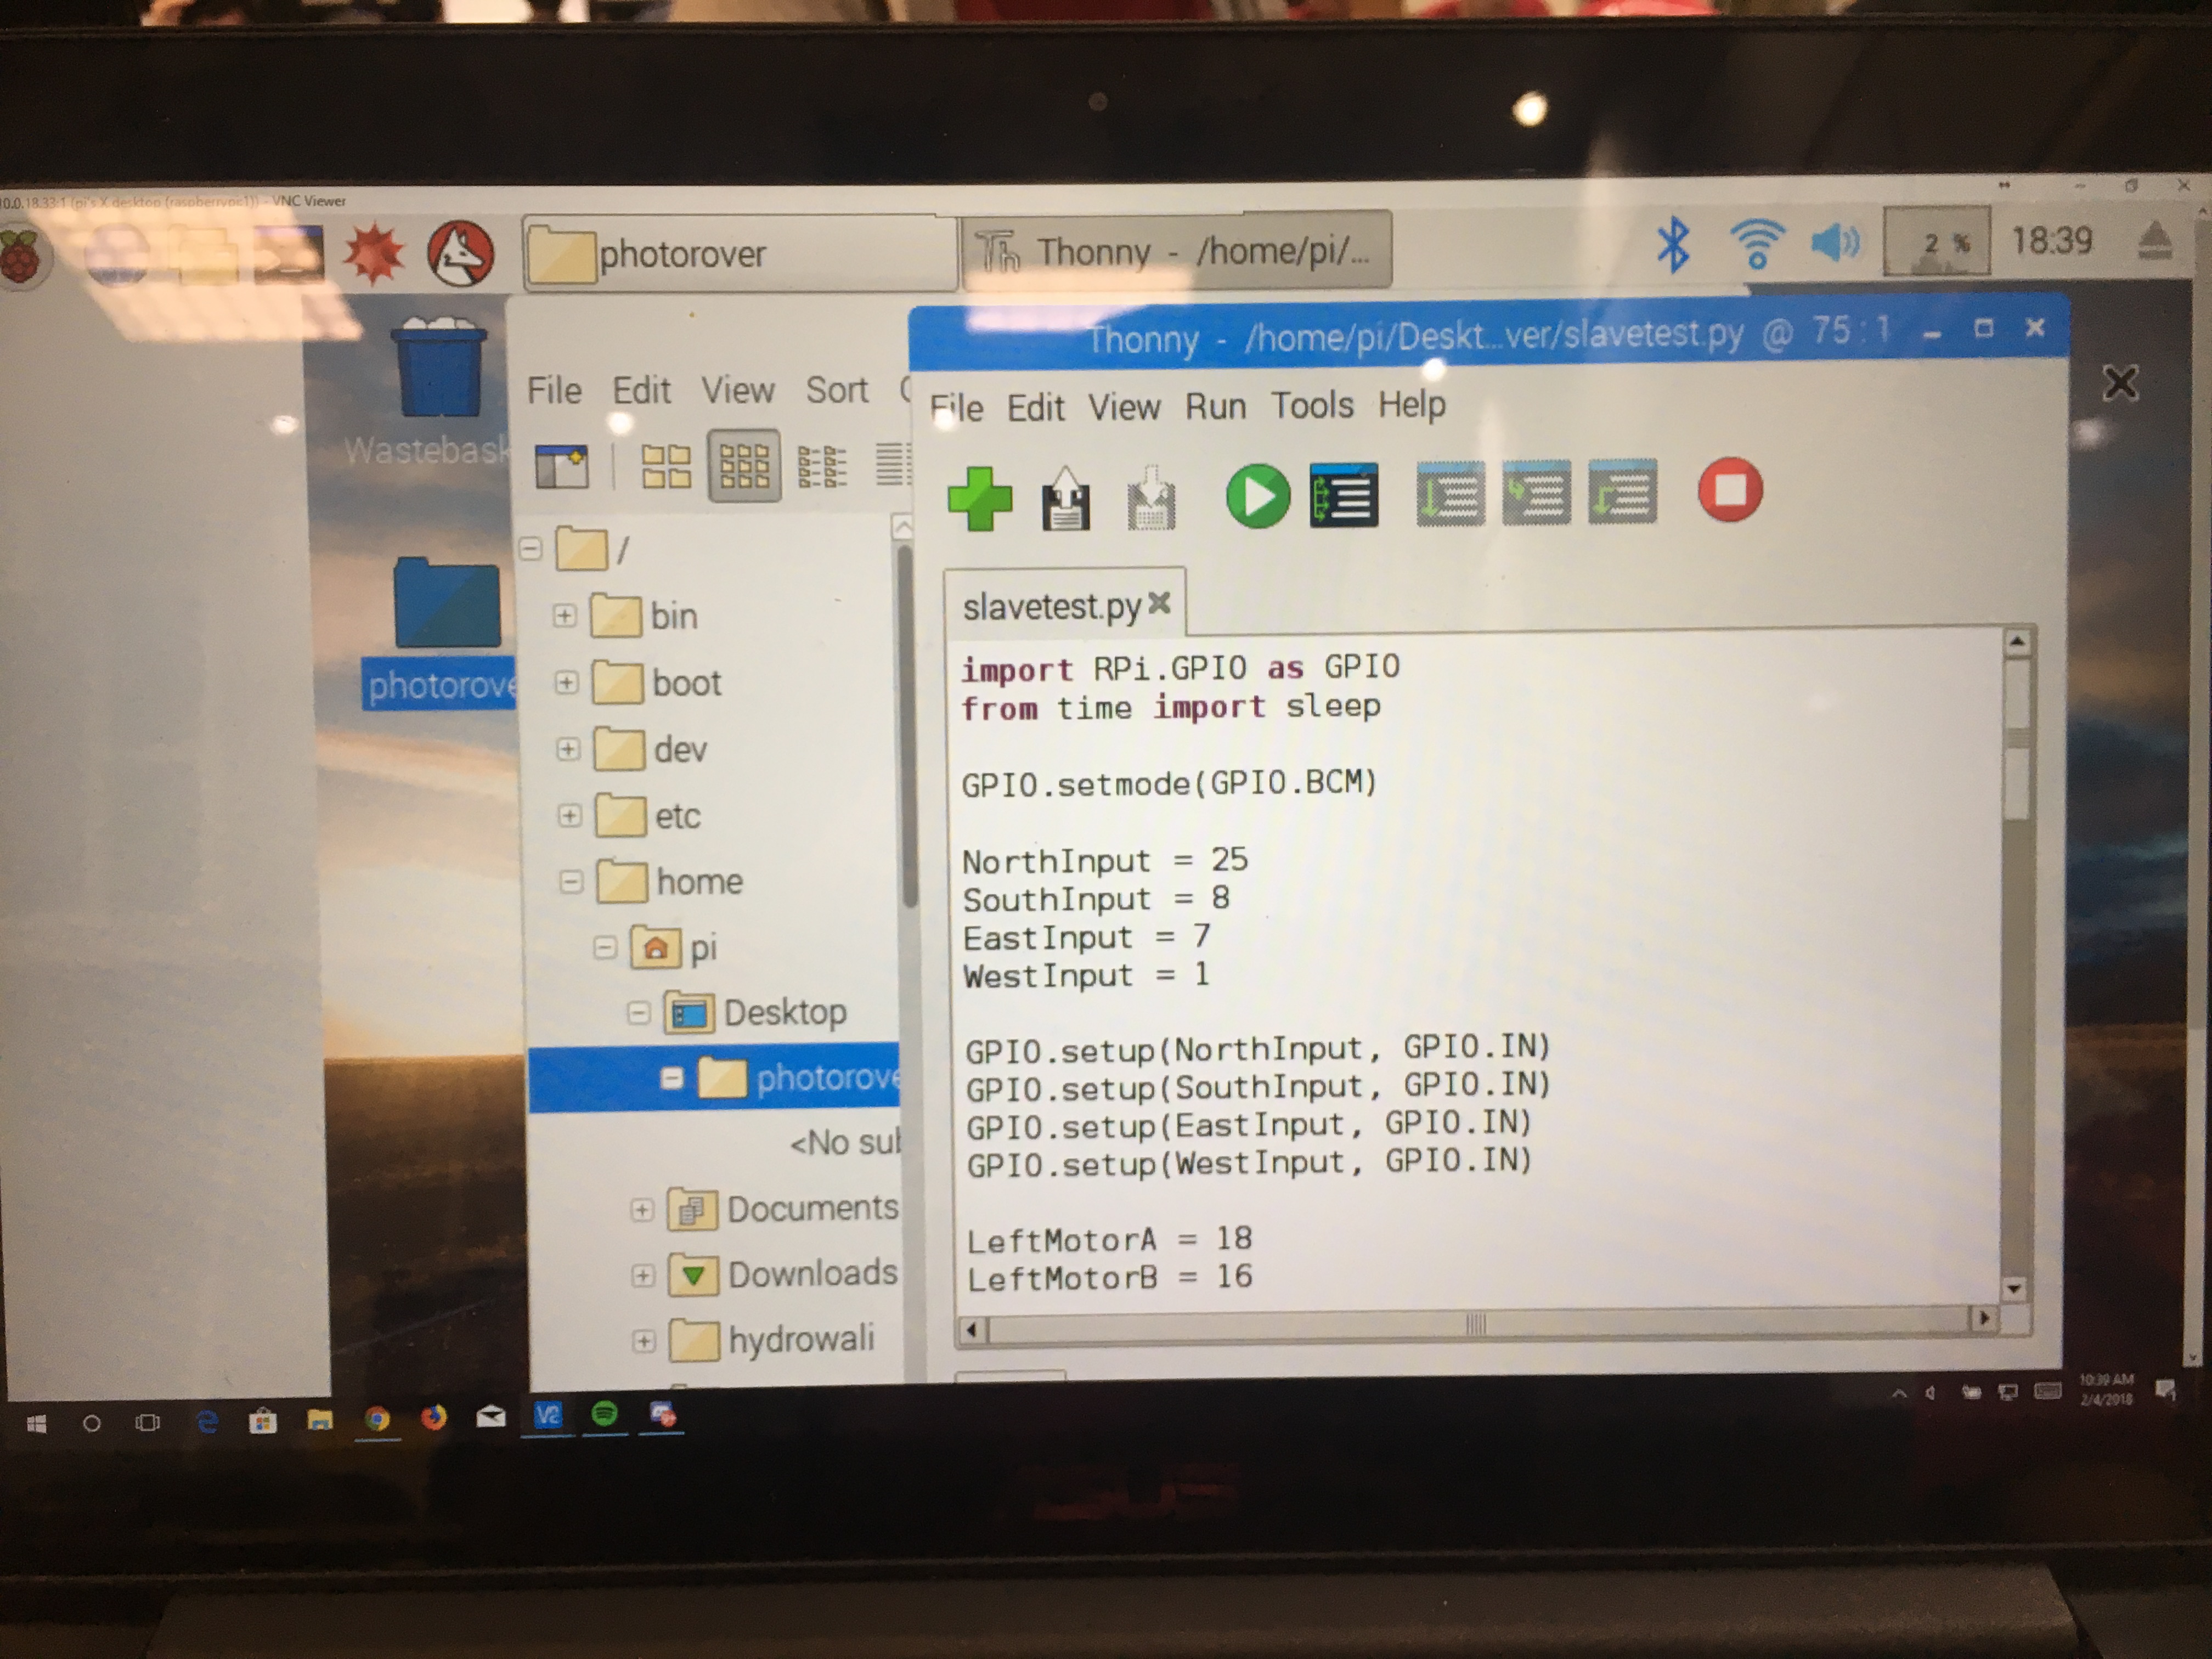Run script with green play button
Viewport: 2212px width, 1659px height.
coord(1257,495)
